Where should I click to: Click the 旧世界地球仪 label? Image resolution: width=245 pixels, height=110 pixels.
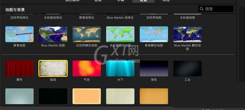(x=19, y=18)
